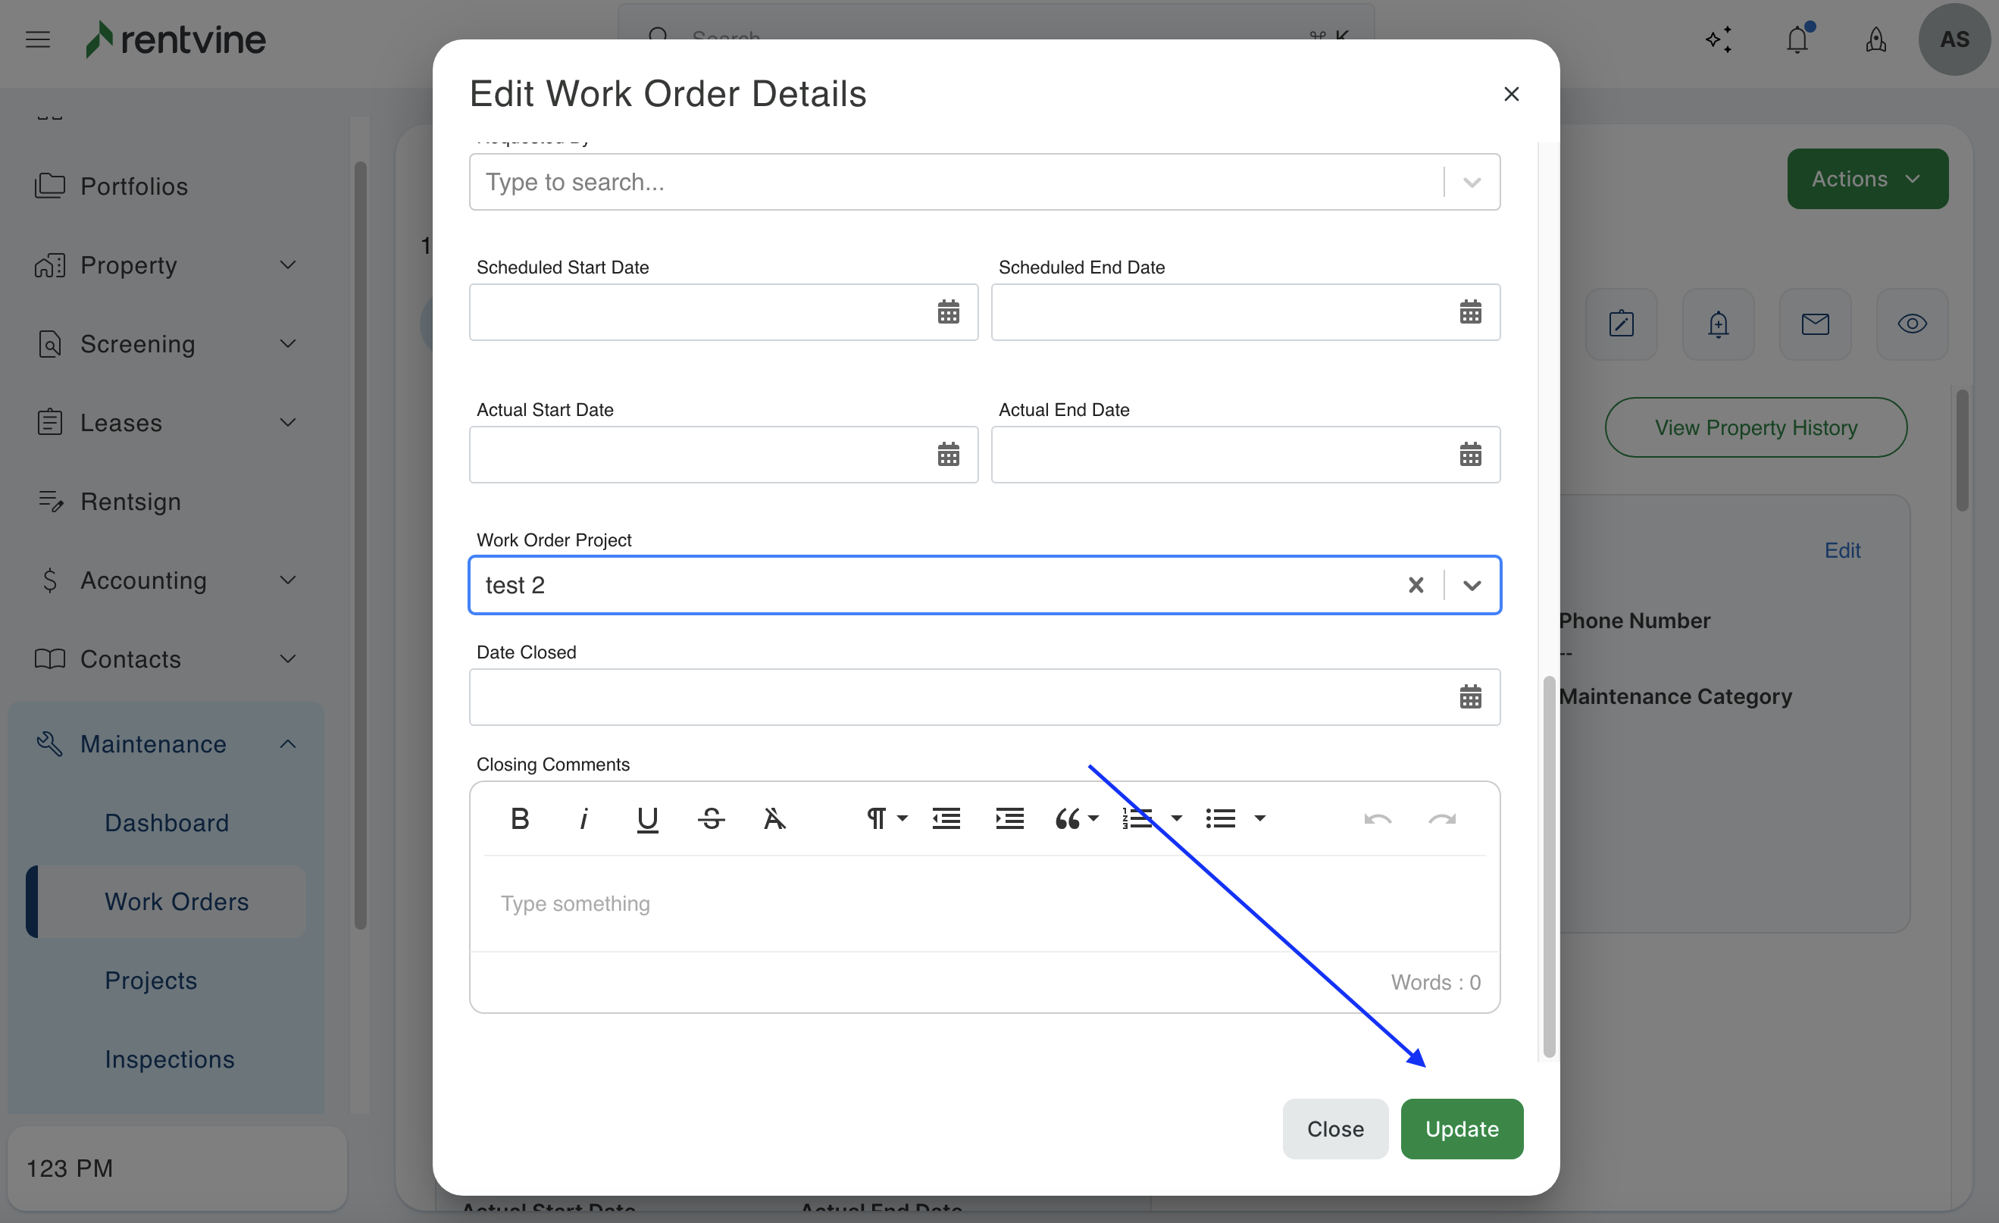
Task: Open paragraph format dropdown in editor
Action: point(885,819)
